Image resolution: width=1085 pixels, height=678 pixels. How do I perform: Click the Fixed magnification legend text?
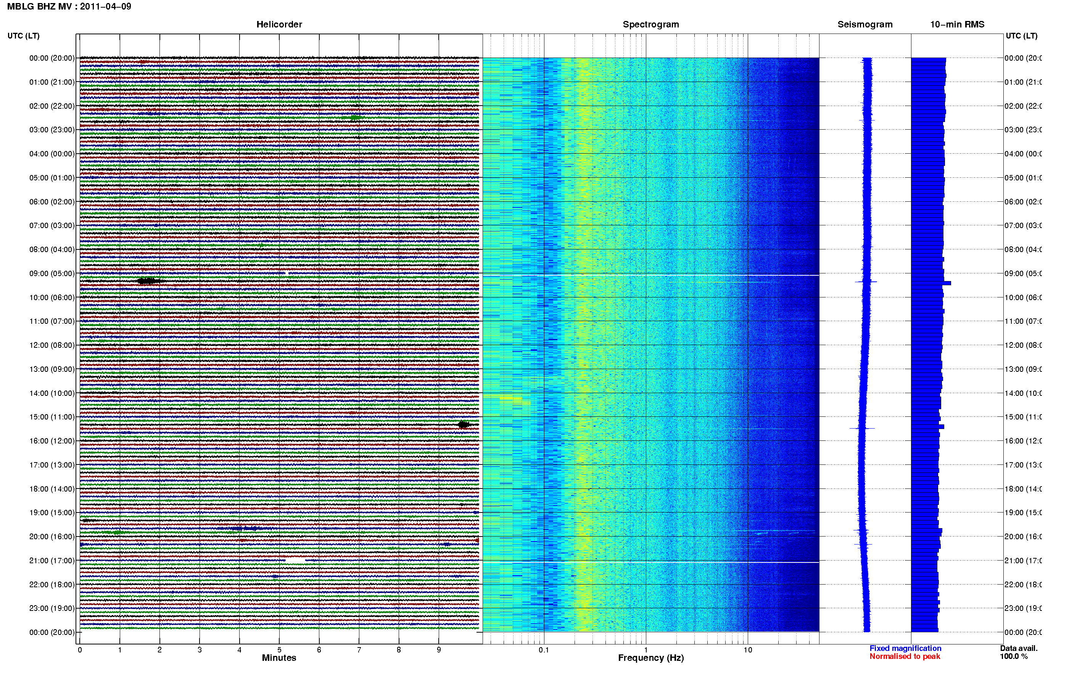[905, 648]
